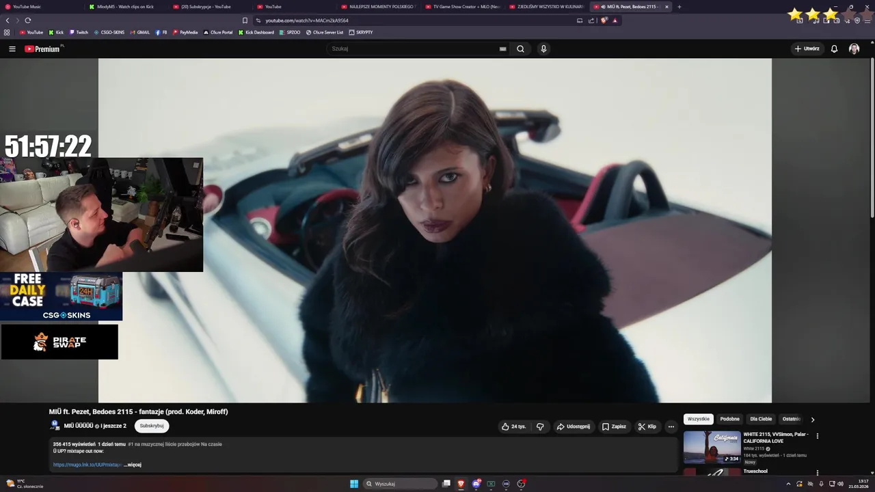Save the video with Zapisz button

pyautogui.click(x=614, y=426)
